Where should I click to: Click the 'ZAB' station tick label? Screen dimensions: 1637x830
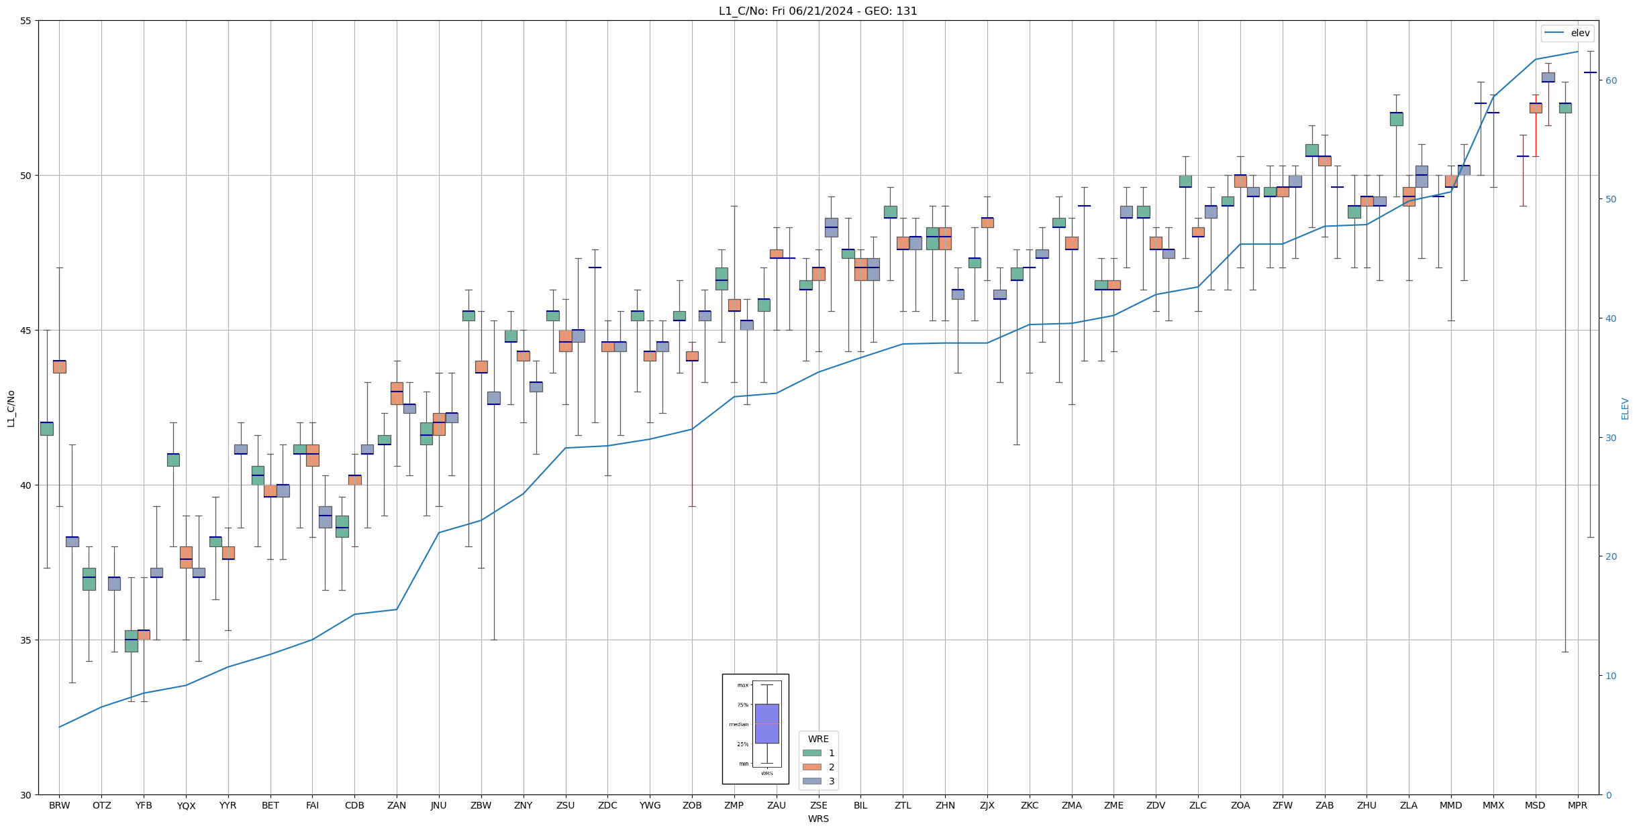[x=1325, y=805]
